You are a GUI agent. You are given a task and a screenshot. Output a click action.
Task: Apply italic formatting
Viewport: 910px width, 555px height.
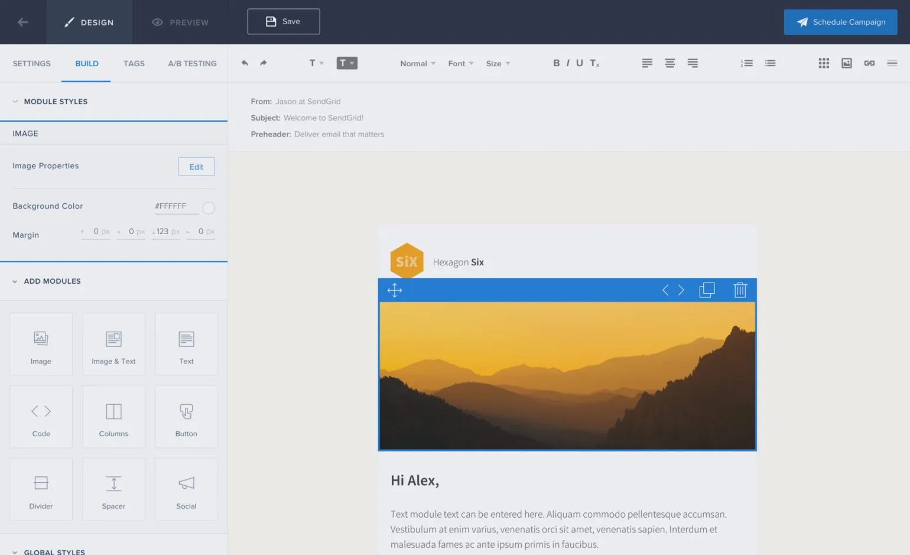pyautogui.click(x=567, y=63)
